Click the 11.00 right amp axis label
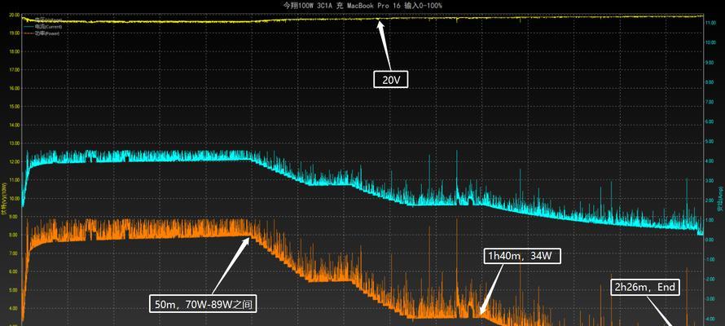This screenshot has height=326, width=725. pyautogui.click(x=710, y=22)
